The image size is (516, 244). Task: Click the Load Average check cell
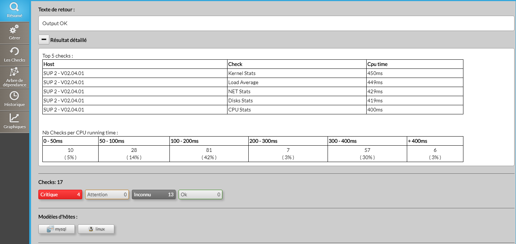243,82
